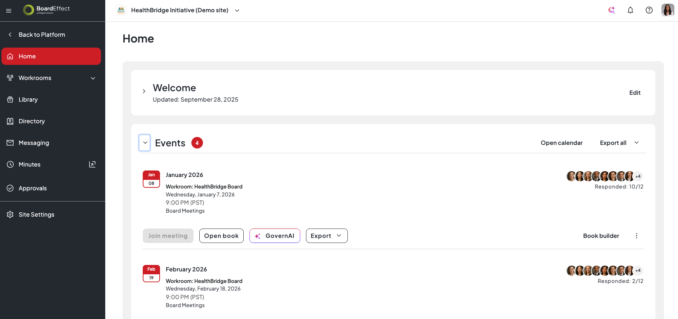Collapse the Events section
This screenshot has width=678, height=319.
point(145,143)
